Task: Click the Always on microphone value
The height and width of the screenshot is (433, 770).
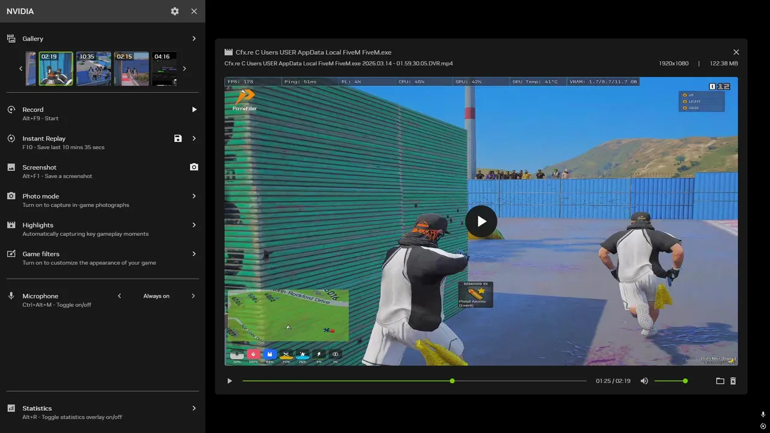Action: pos(156,296)
